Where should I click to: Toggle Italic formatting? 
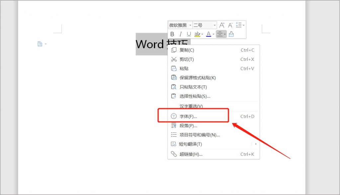coord(180,34)
